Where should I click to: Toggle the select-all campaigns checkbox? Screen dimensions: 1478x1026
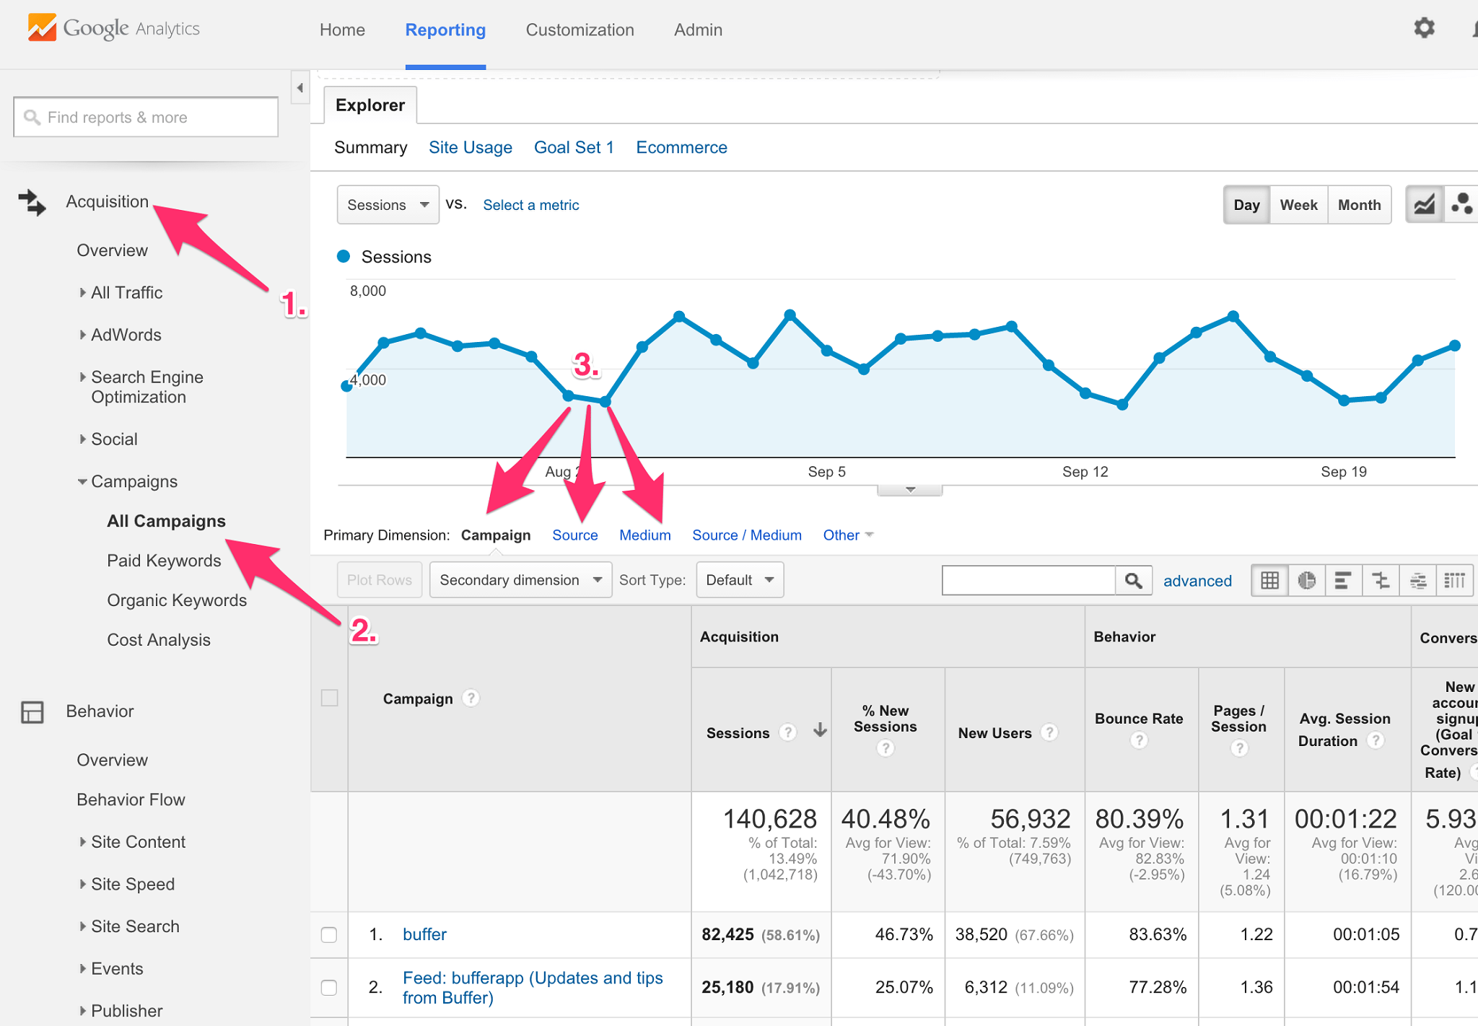click(x=329, y=698)
